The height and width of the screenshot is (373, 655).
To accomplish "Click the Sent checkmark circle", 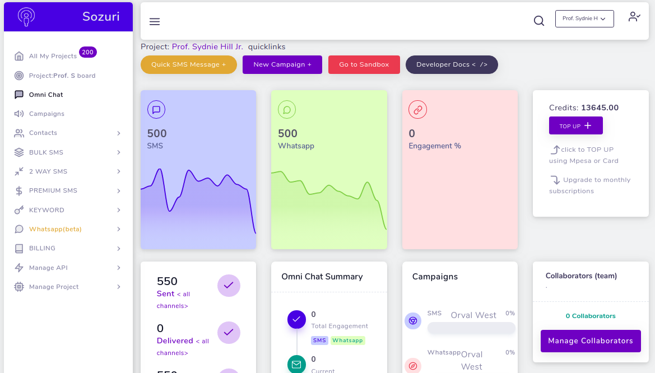I will click(229, 286).
